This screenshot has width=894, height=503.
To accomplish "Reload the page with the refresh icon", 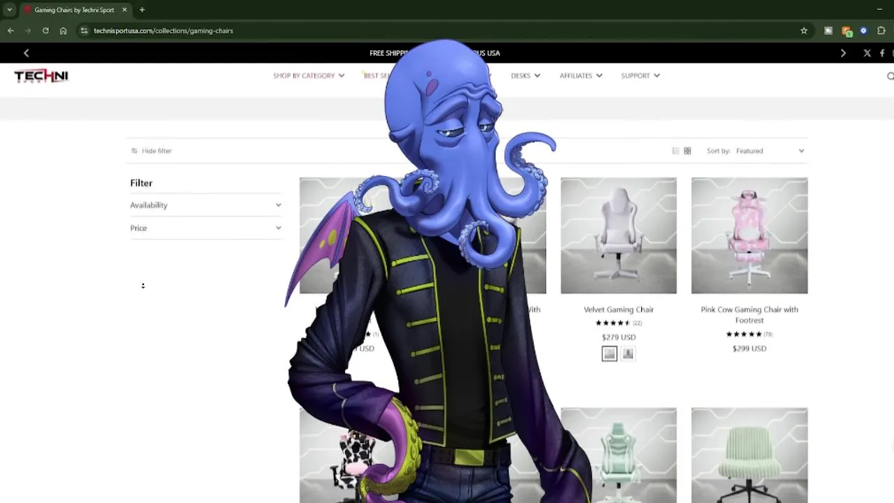I will click(45, 31).
